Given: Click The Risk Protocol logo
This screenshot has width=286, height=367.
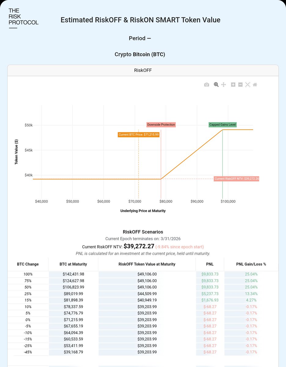Looking at the screenshot, I should (x=24, y=18).
